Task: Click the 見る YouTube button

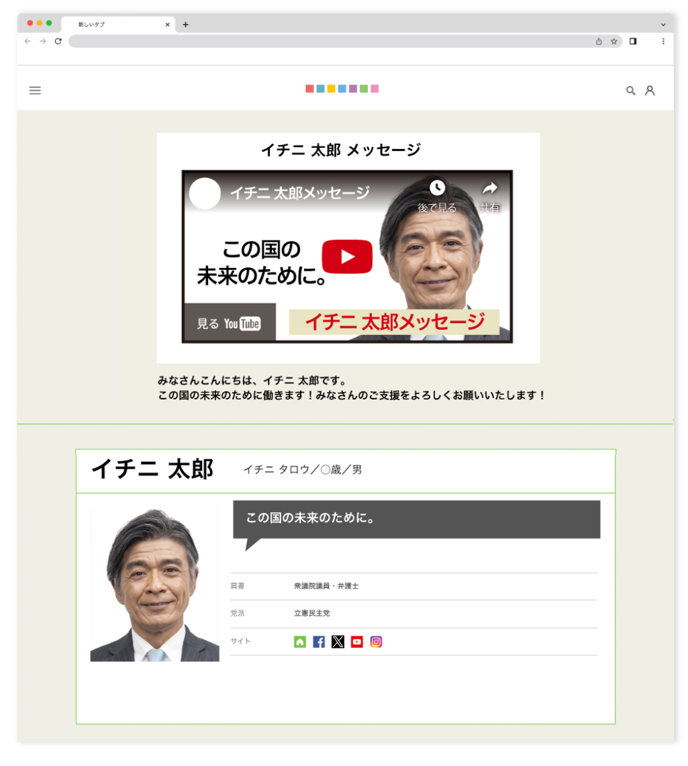Action: click(x=229, y=323)
